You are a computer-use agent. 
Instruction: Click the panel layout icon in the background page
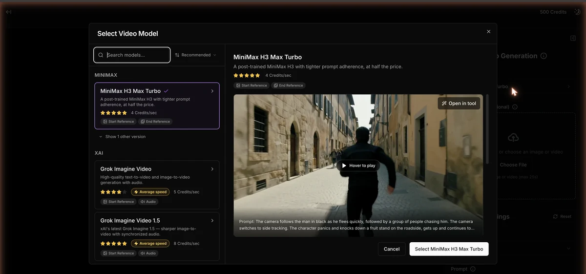point(573,38)
